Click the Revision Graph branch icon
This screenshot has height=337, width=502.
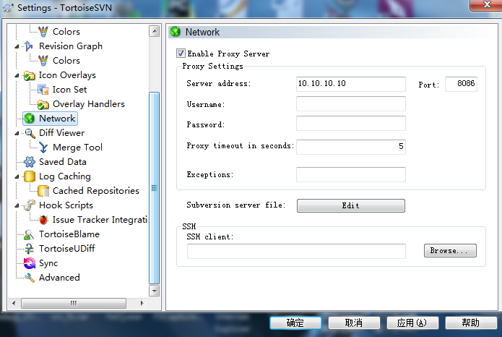pos(29,46)
